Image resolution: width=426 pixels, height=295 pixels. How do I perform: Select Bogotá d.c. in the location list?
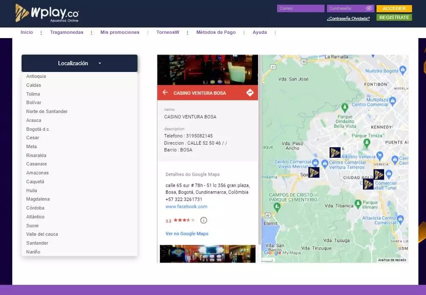tap(38, 129)
